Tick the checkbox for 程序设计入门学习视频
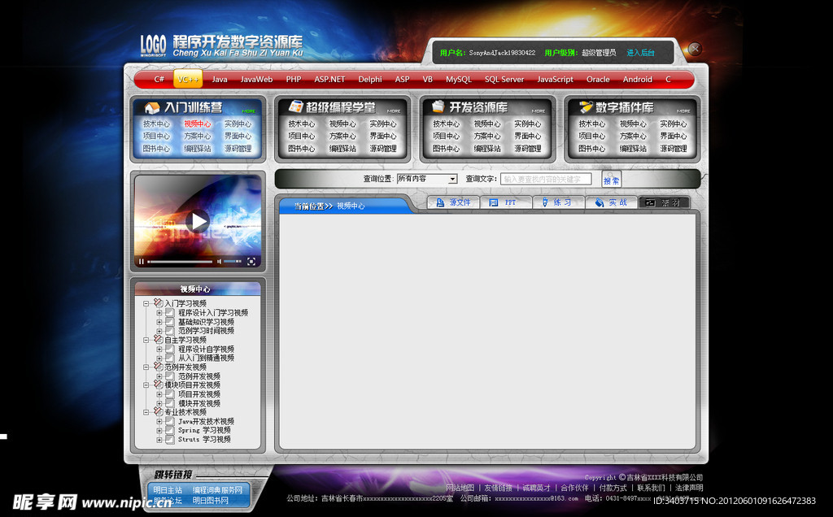This screenshot has height=517, width=833. (170, 313)
